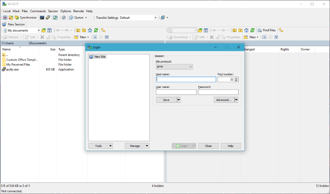Open the File protocol SFTP dropdown

[174, 67]
